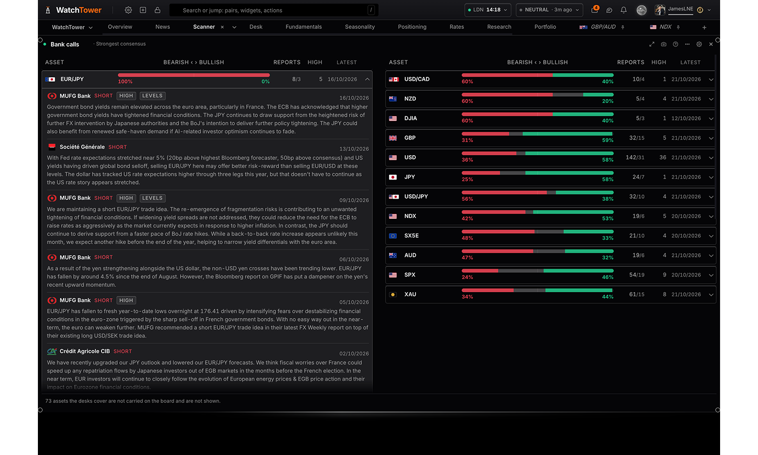Screen dimensions: 758x455
Task: Switch to the Fundamentals tab
Action: pyautogui.click(x=304, y=27)
